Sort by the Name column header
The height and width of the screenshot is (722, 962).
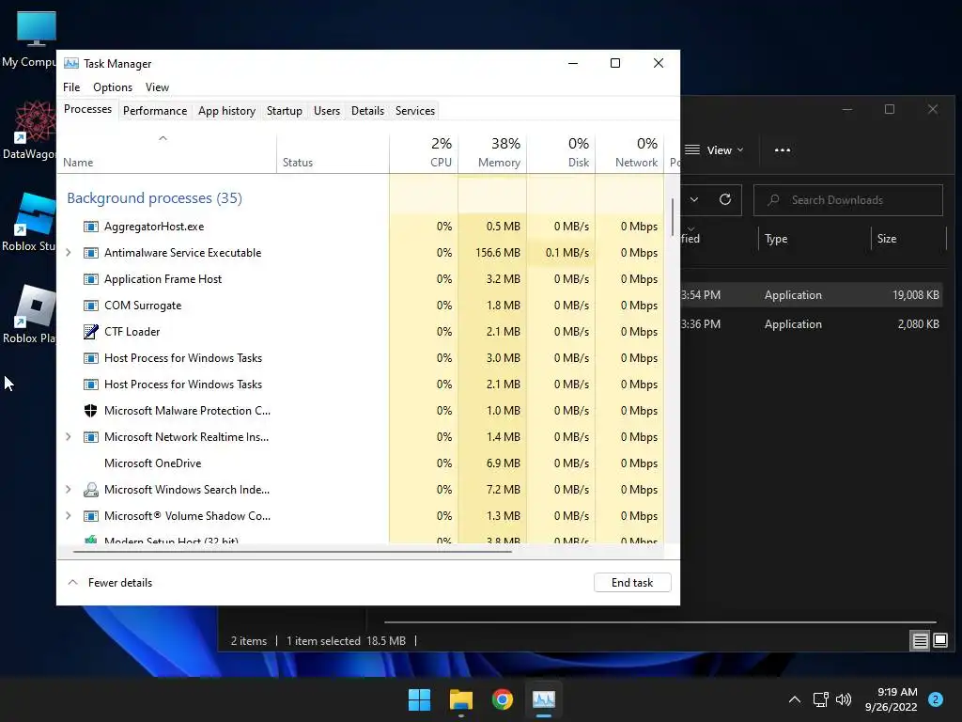click(167, 153)
